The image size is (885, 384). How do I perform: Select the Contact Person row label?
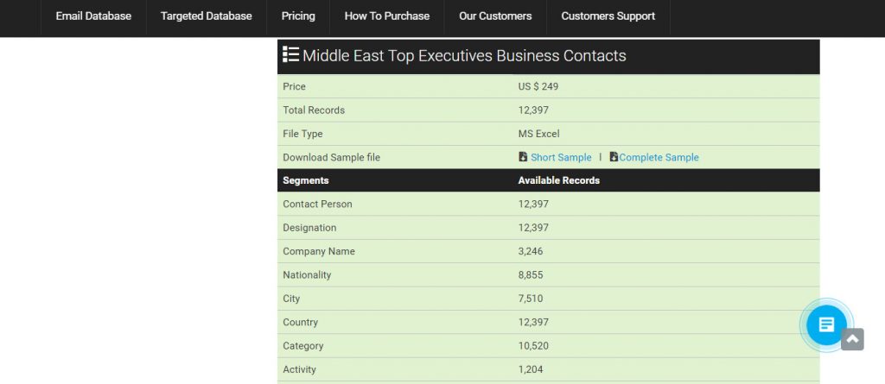pyautogui.click(x=317, y=204)
